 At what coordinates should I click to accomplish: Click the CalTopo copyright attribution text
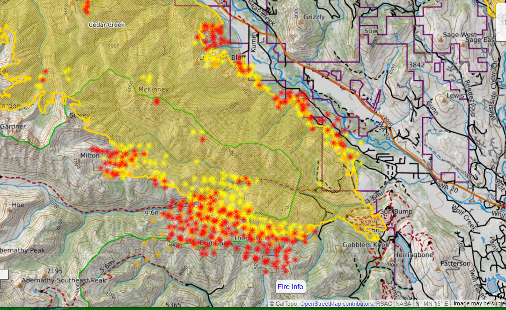[x=284, y=304]
